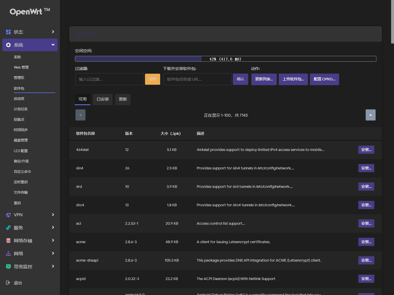Install the acme-dnsapi package
The width and height of the screenshot is (394, 295).
(x=366, y=260)
